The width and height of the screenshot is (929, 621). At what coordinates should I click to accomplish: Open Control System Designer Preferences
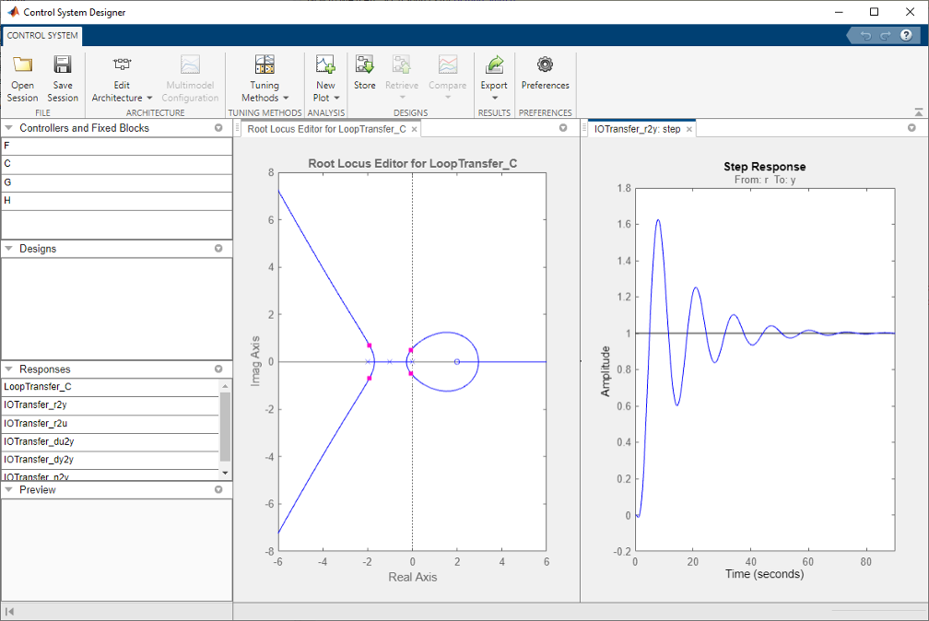click(545, 74)
